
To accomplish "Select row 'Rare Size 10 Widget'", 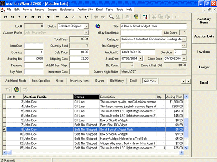I will coord(95,125).
